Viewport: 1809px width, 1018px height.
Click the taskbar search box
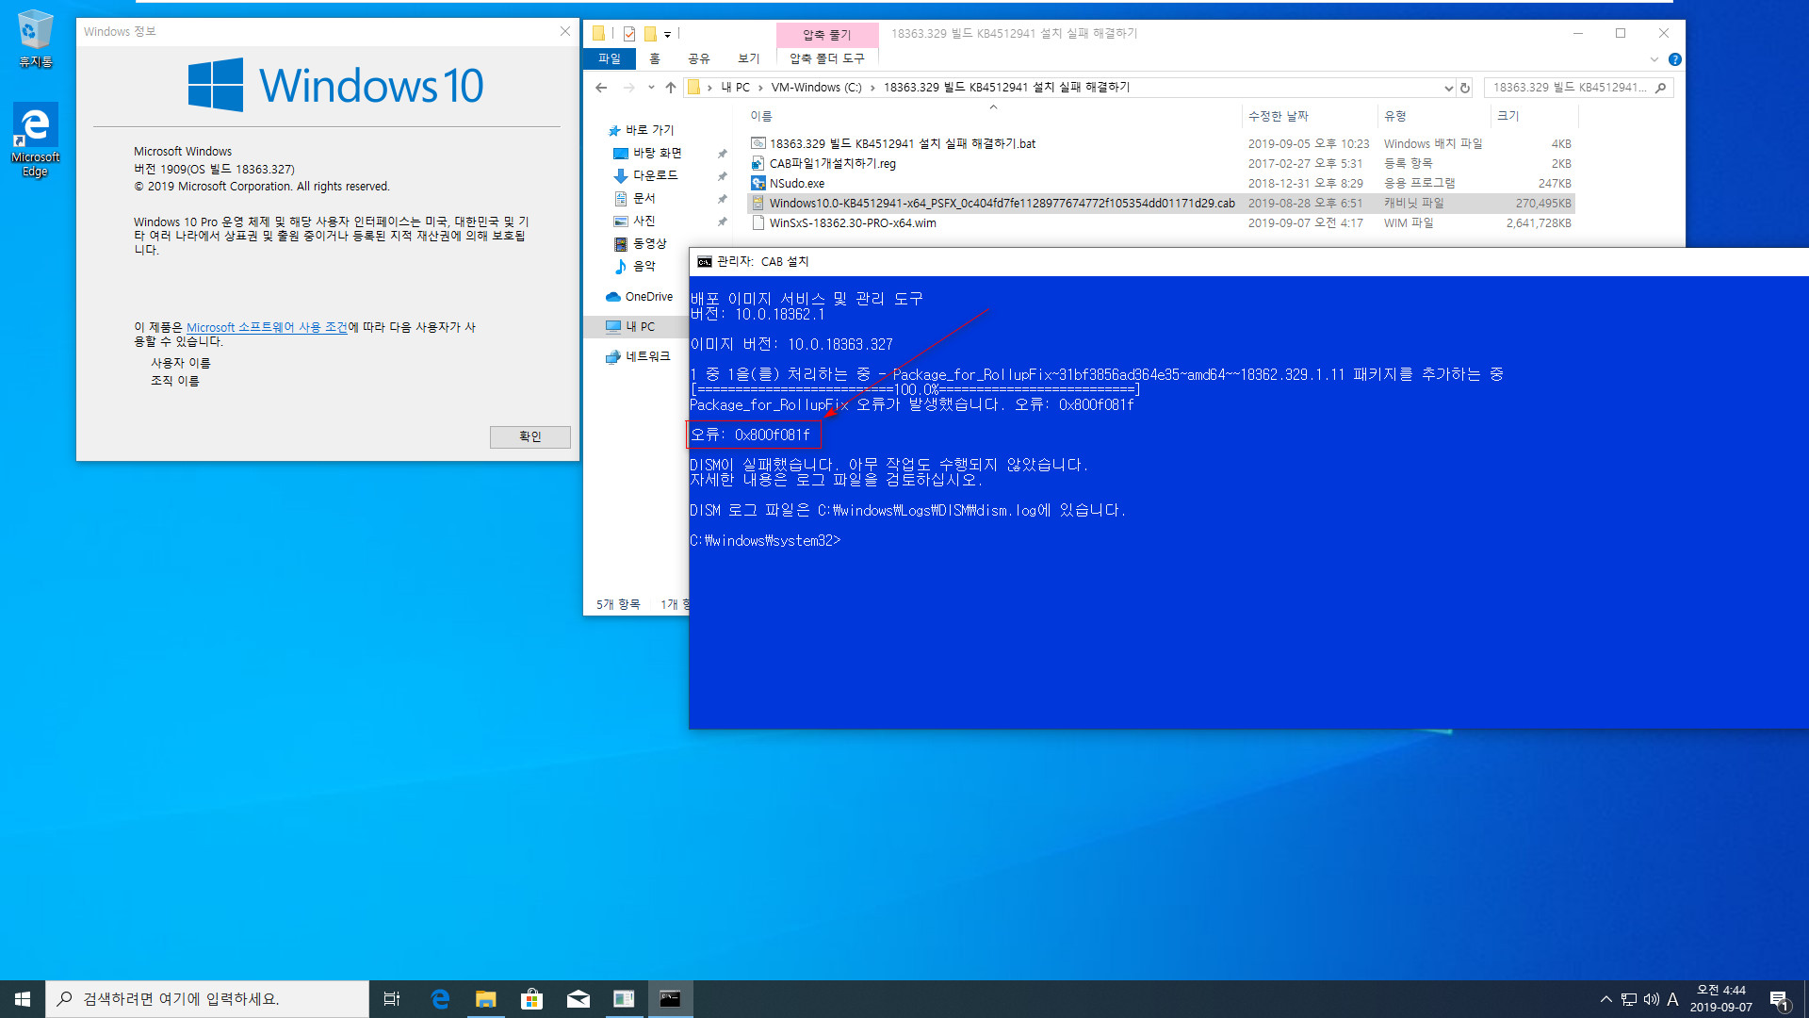click(x=207, y=999)
